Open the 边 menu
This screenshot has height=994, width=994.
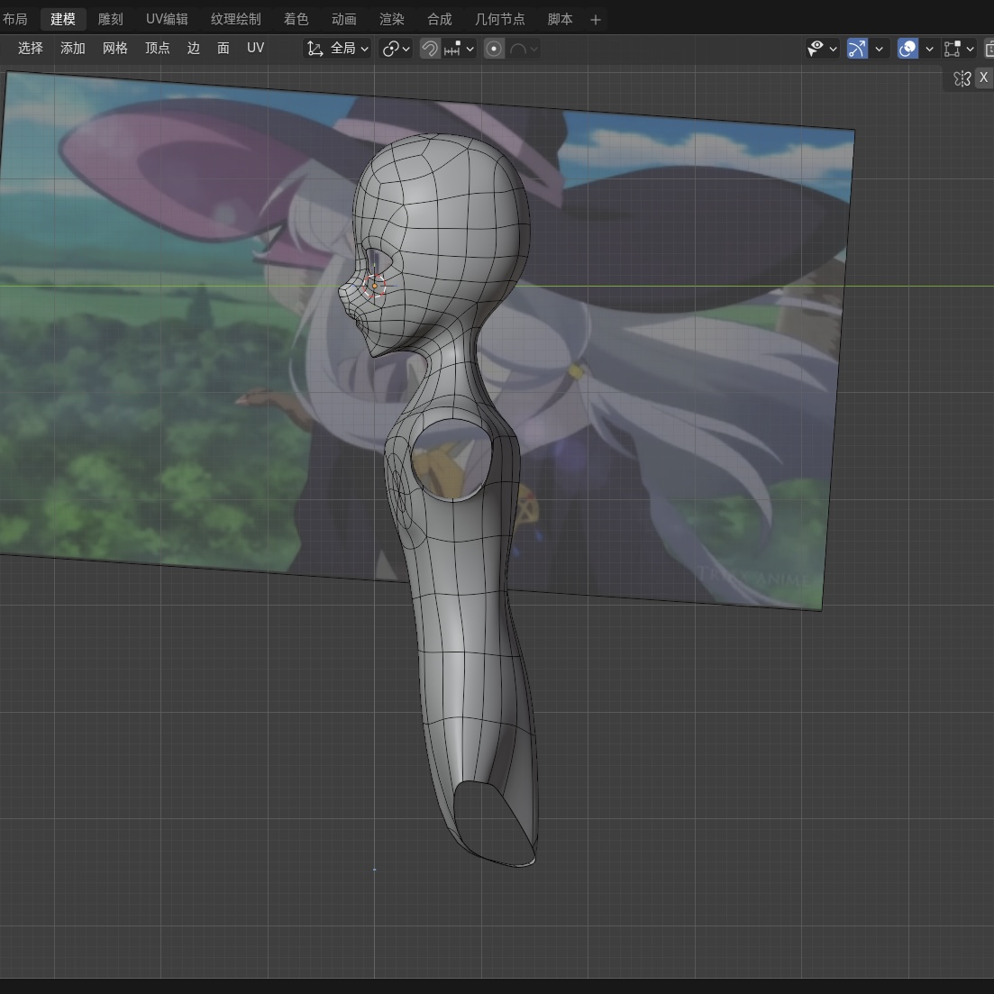pos(194,48)
